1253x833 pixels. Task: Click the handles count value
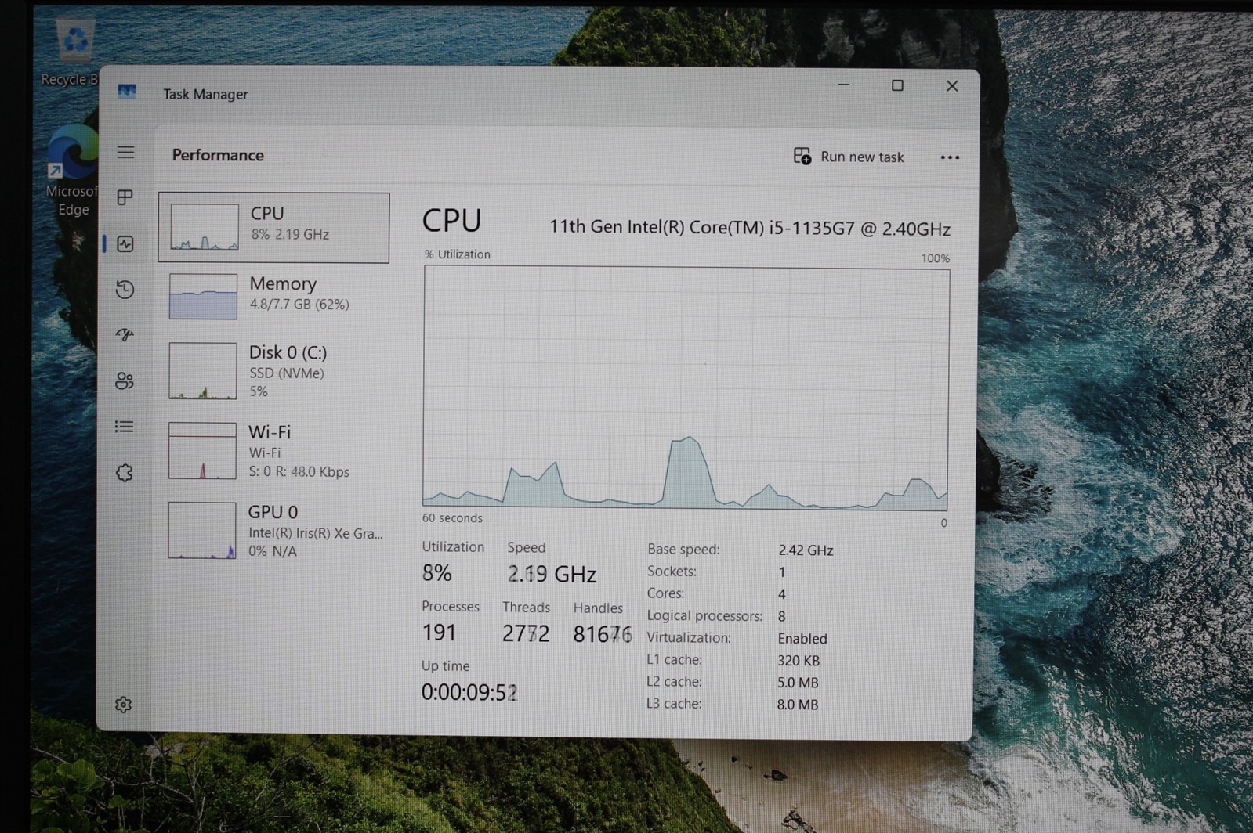602,634
